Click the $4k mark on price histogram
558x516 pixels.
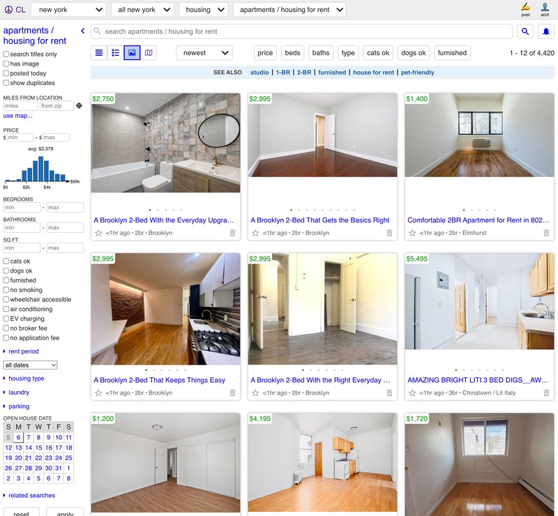point(47,187)
